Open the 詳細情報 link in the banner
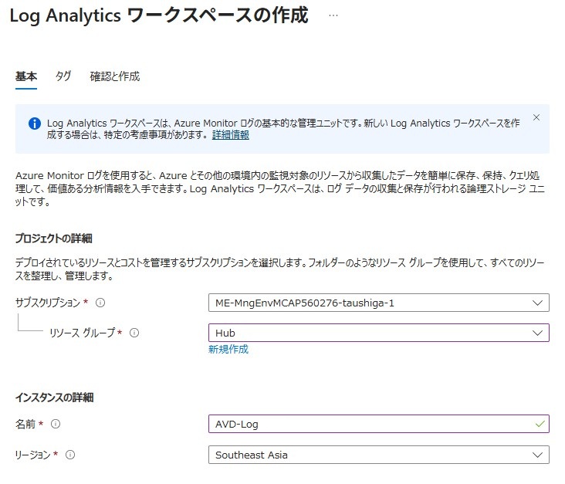This screenshot has width=565, height=484. point(231,135)
